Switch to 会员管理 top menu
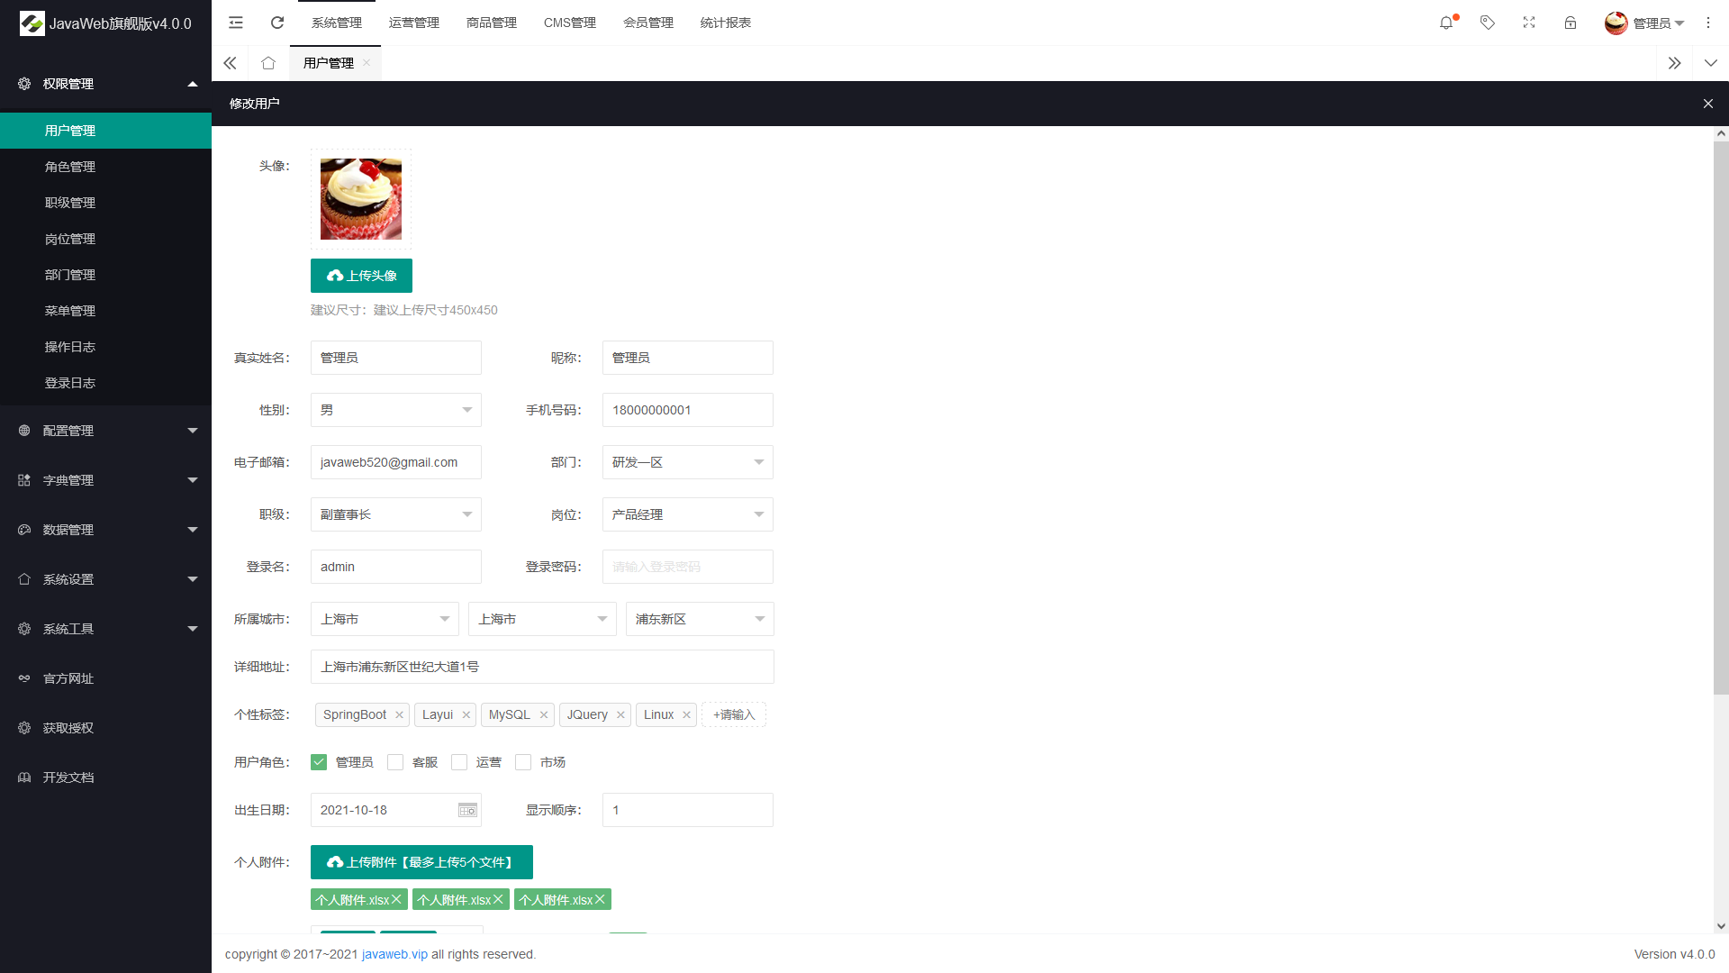 tap(648, 23)
